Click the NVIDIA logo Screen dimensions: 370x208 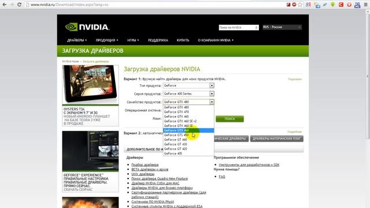87,27
